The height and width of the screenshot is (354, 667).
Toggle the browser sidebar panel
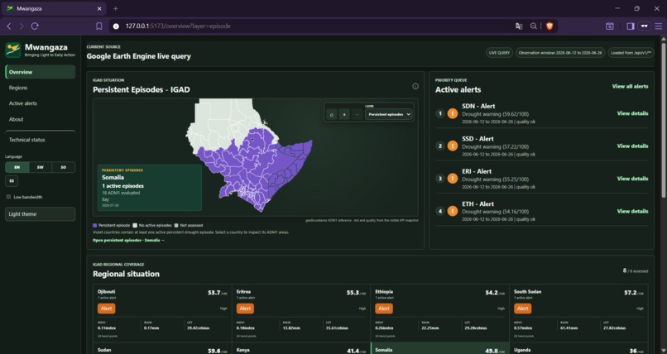tap(631, 26)
